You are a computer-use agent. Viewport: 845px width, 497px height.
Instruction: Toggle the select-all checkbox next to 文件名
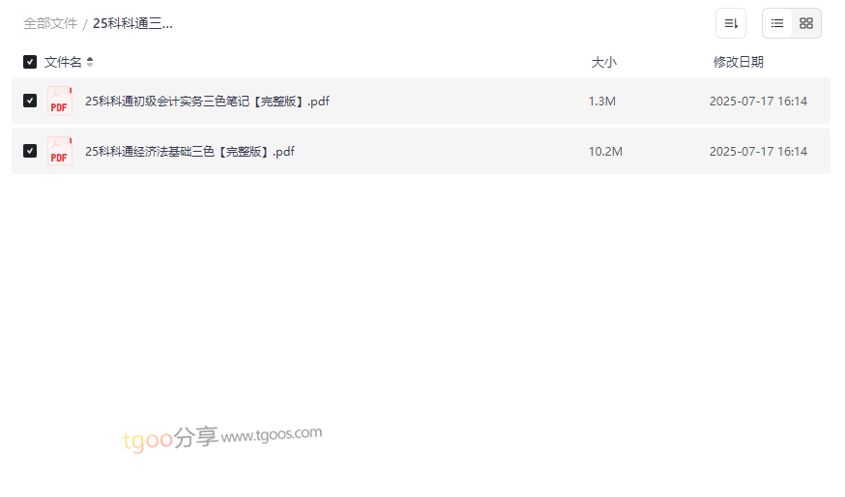(30, 62)
